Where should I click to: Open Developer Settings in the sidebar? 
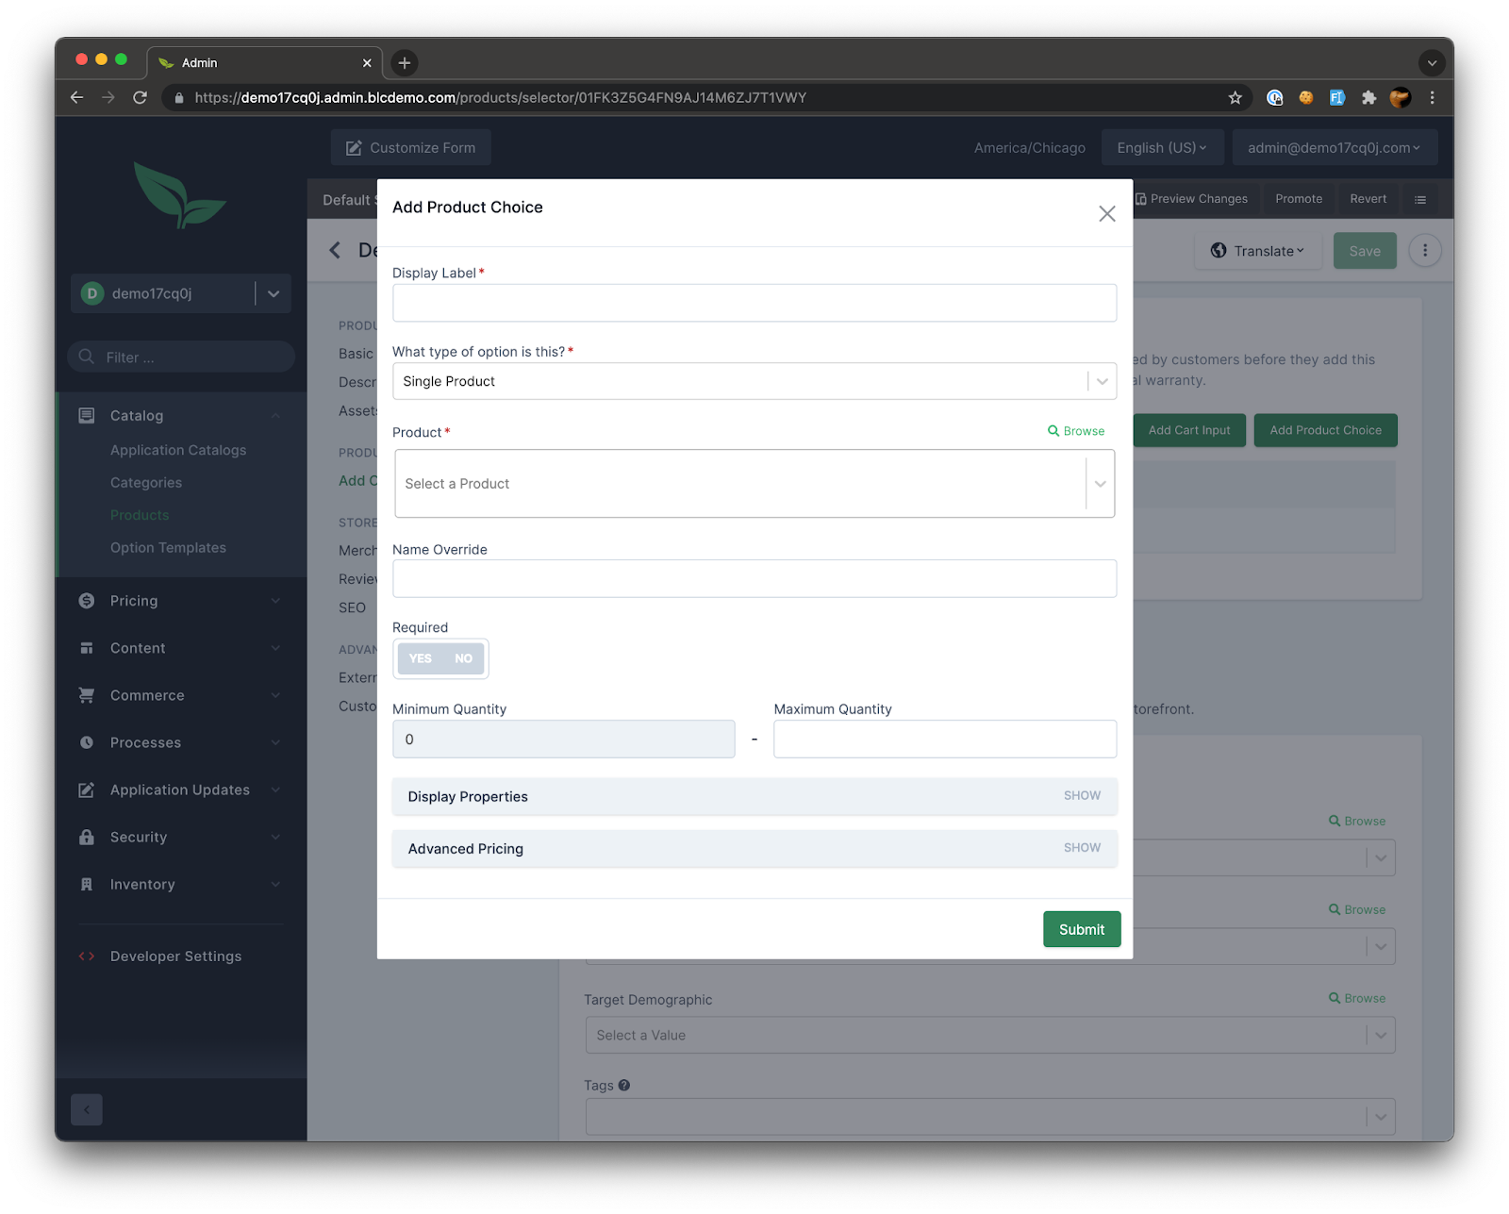tap(176, 956)
